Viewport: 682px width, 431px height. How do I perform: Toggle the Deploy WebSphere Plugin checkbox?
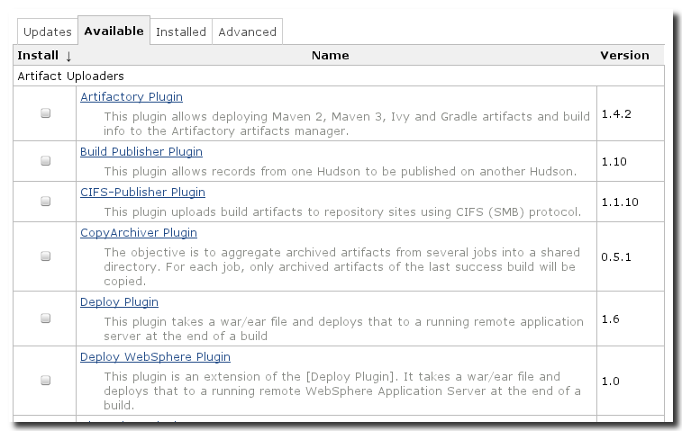(46, 381)
